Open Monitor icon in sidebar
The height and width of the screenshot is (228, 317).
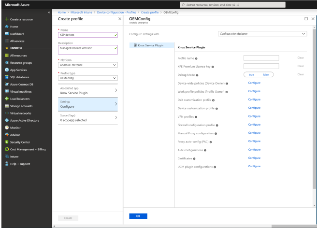[x=7, y=128]
